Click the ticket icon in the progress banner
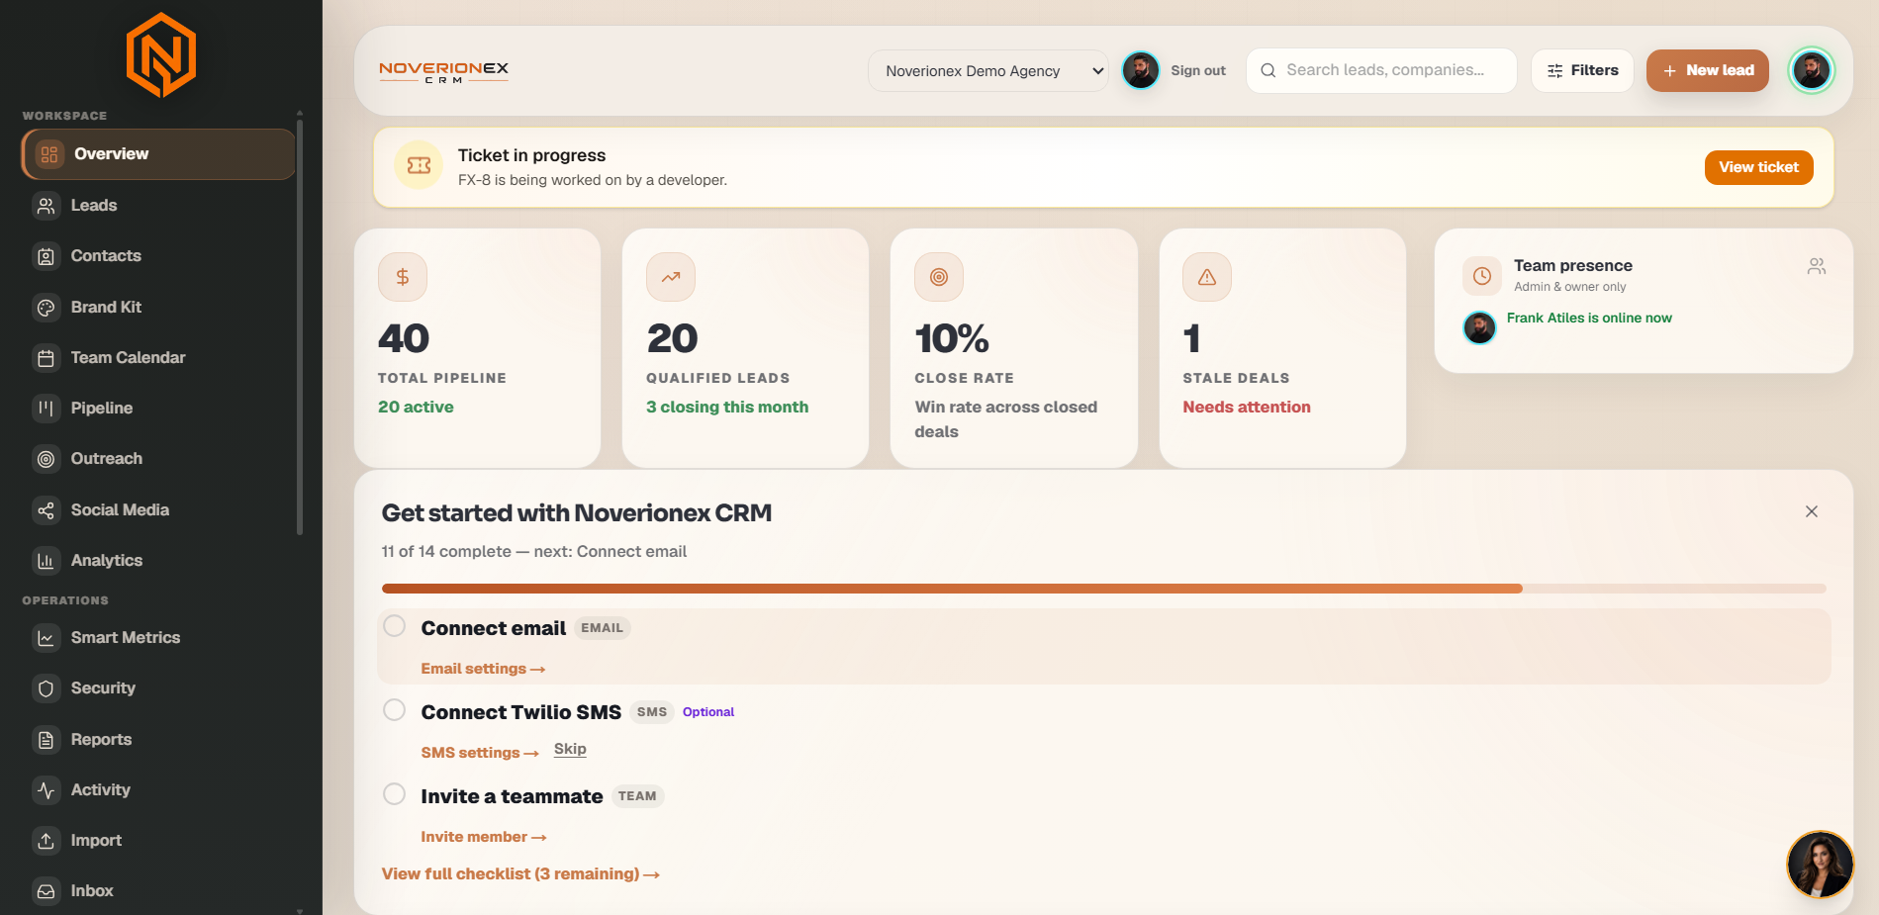1879x915 pixels. (x=419, y=165)
